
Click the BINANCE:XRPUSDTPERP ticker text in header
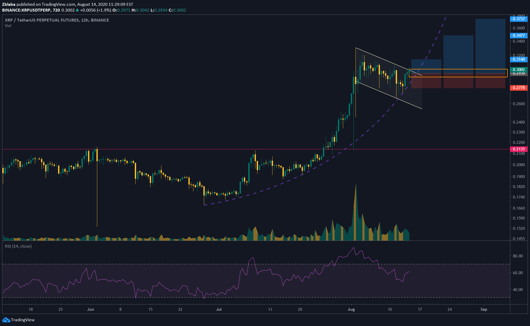click(x=27, y=10)
